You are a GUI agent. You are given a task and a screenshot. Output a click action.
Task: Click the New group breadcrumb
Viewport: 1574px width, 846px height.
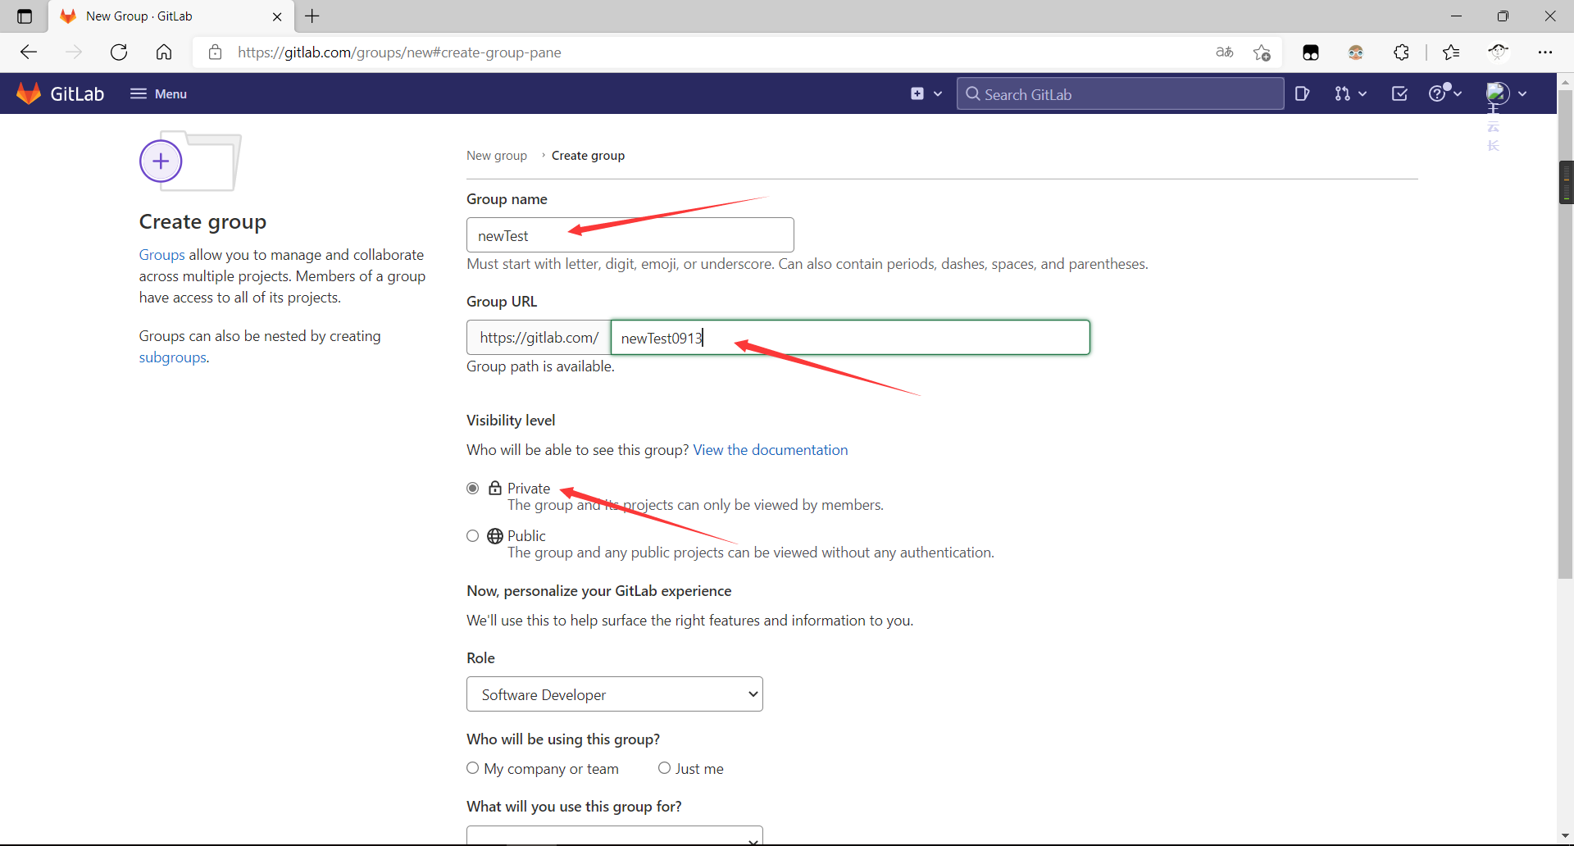[x=497, y=156]
